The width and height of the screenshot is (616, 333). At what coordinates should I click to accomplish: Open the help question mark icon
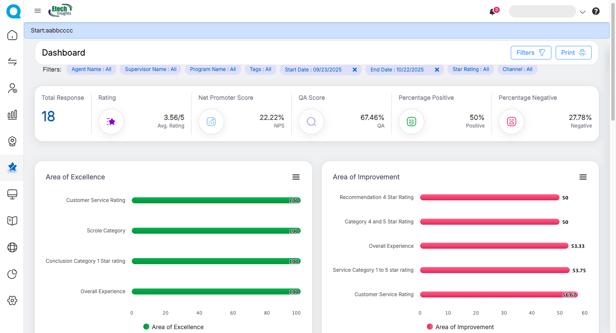(596, 12)
